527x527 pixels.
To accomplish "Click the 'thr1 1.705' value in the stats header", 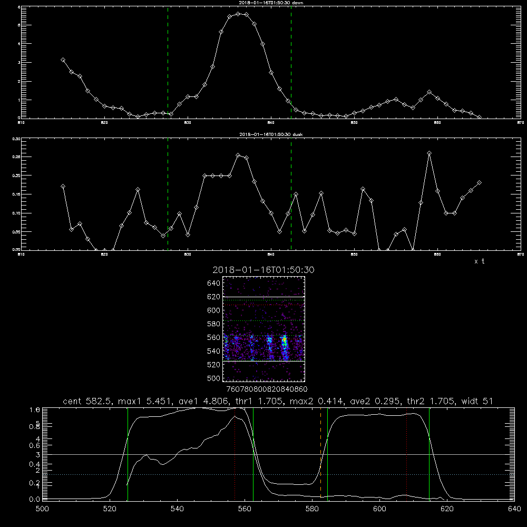I will tap(259, 401).
